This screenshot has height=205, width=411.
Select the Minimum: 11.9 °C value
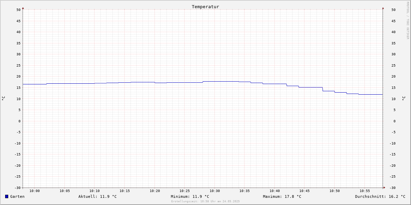click(190, 196)
